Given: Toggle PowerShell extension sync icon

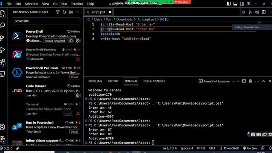Looking at the screenshot, I should click(71, 41).
